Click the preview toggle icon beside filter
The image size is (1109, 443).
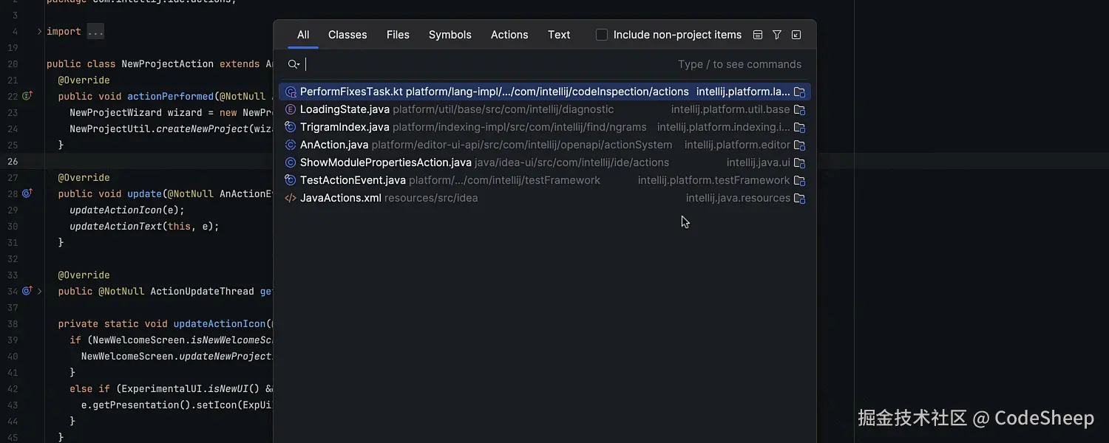[x=758, y=35]
